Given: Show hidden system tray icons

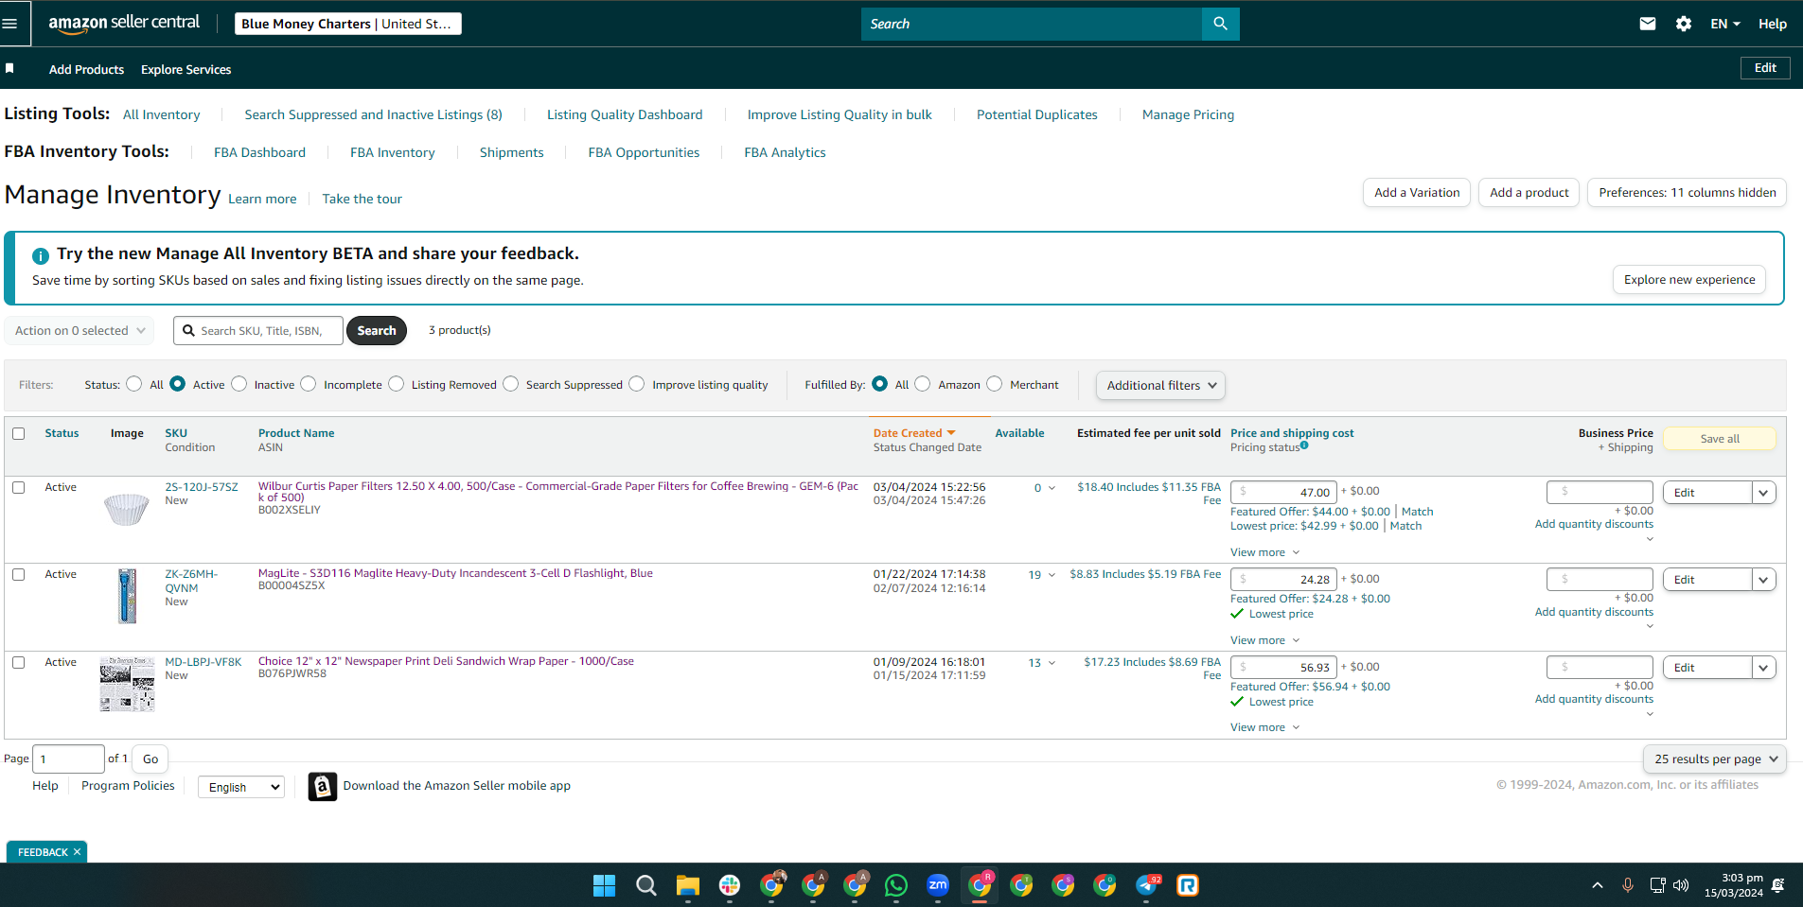Looking at the screenshot, I should [1598, 885].
